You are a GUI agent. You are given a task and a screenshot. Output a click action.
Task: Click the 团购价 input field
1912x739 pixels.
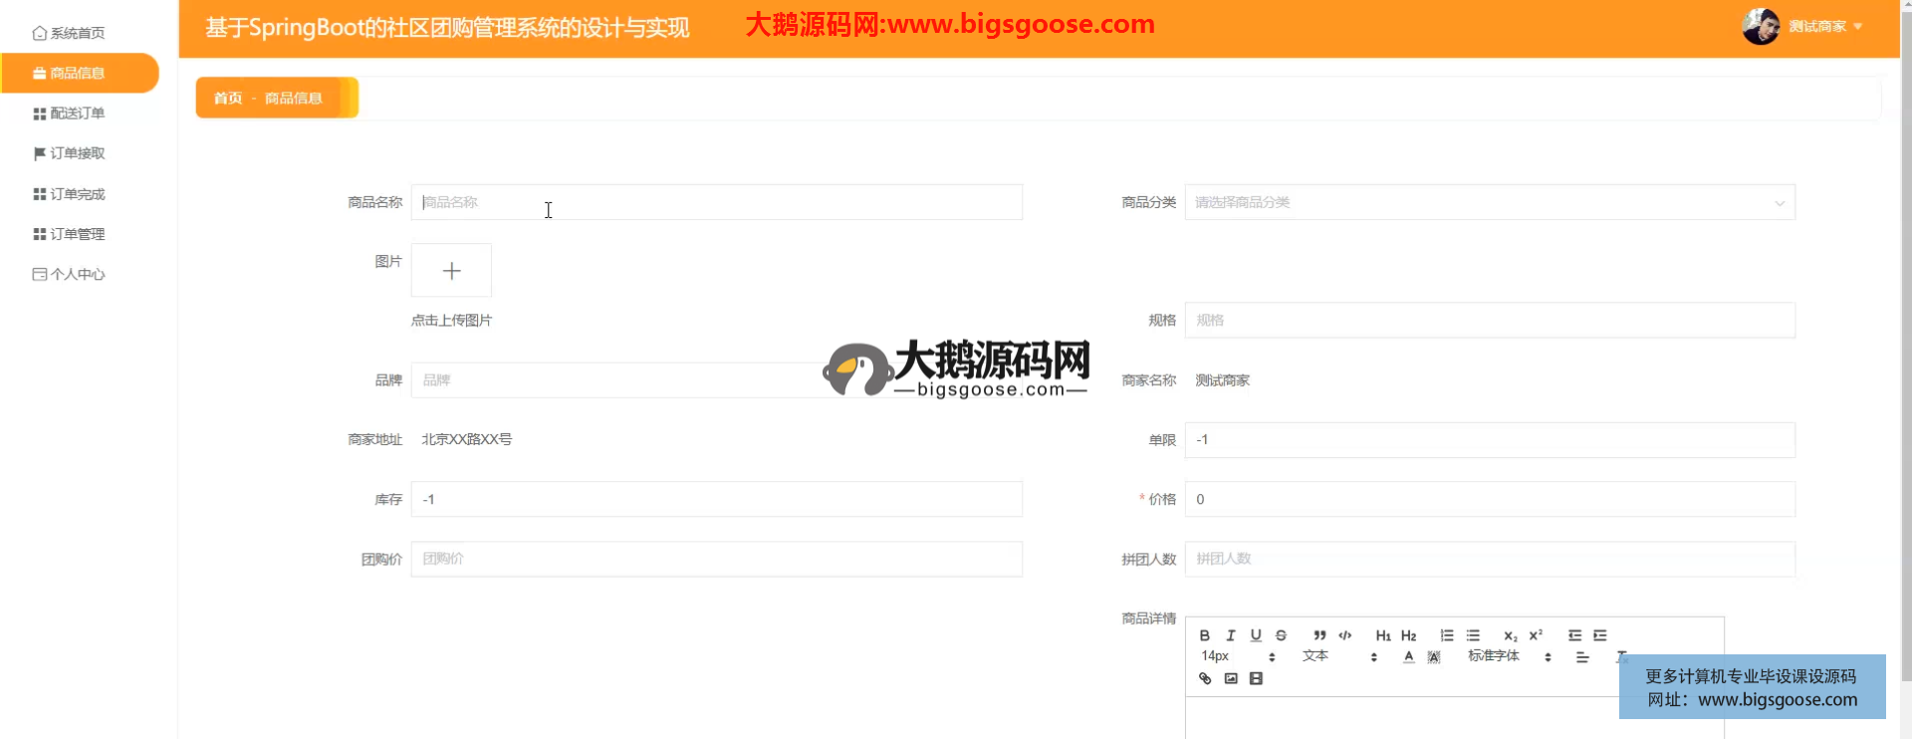[x=716, y=559]
